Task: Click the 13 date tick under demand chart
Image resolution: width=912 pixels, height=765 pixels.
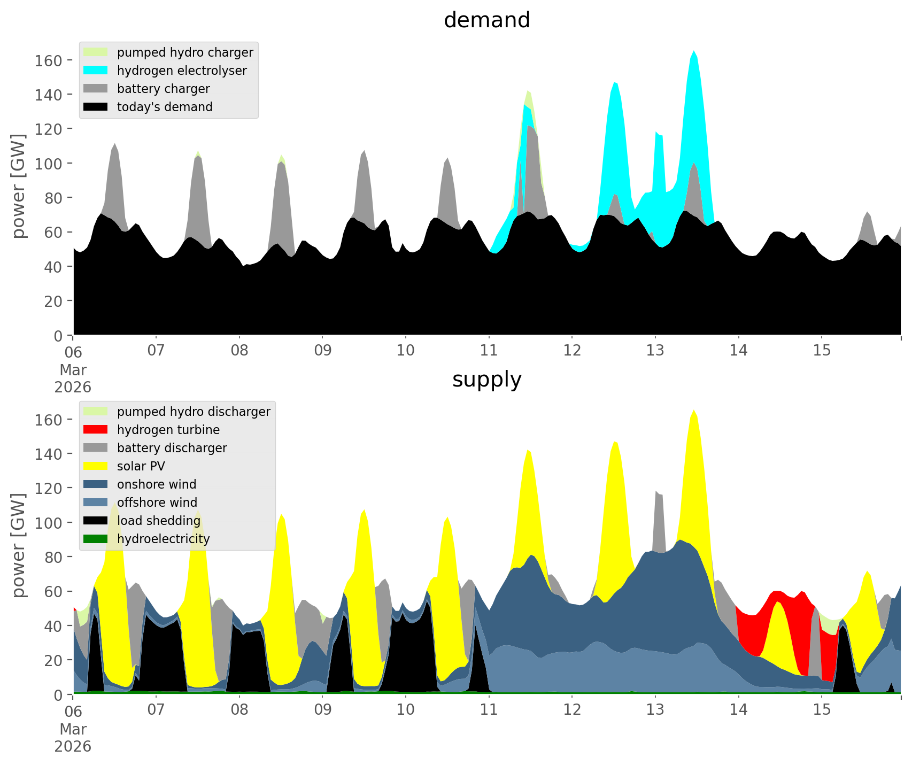Action: [655, 351]
